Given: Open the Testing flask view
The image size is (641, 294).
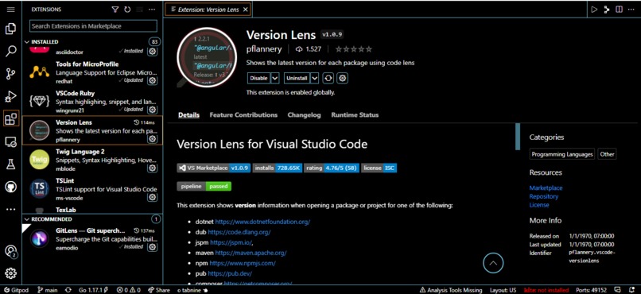Looking at the screenshot, I should [x=10, y=164].
